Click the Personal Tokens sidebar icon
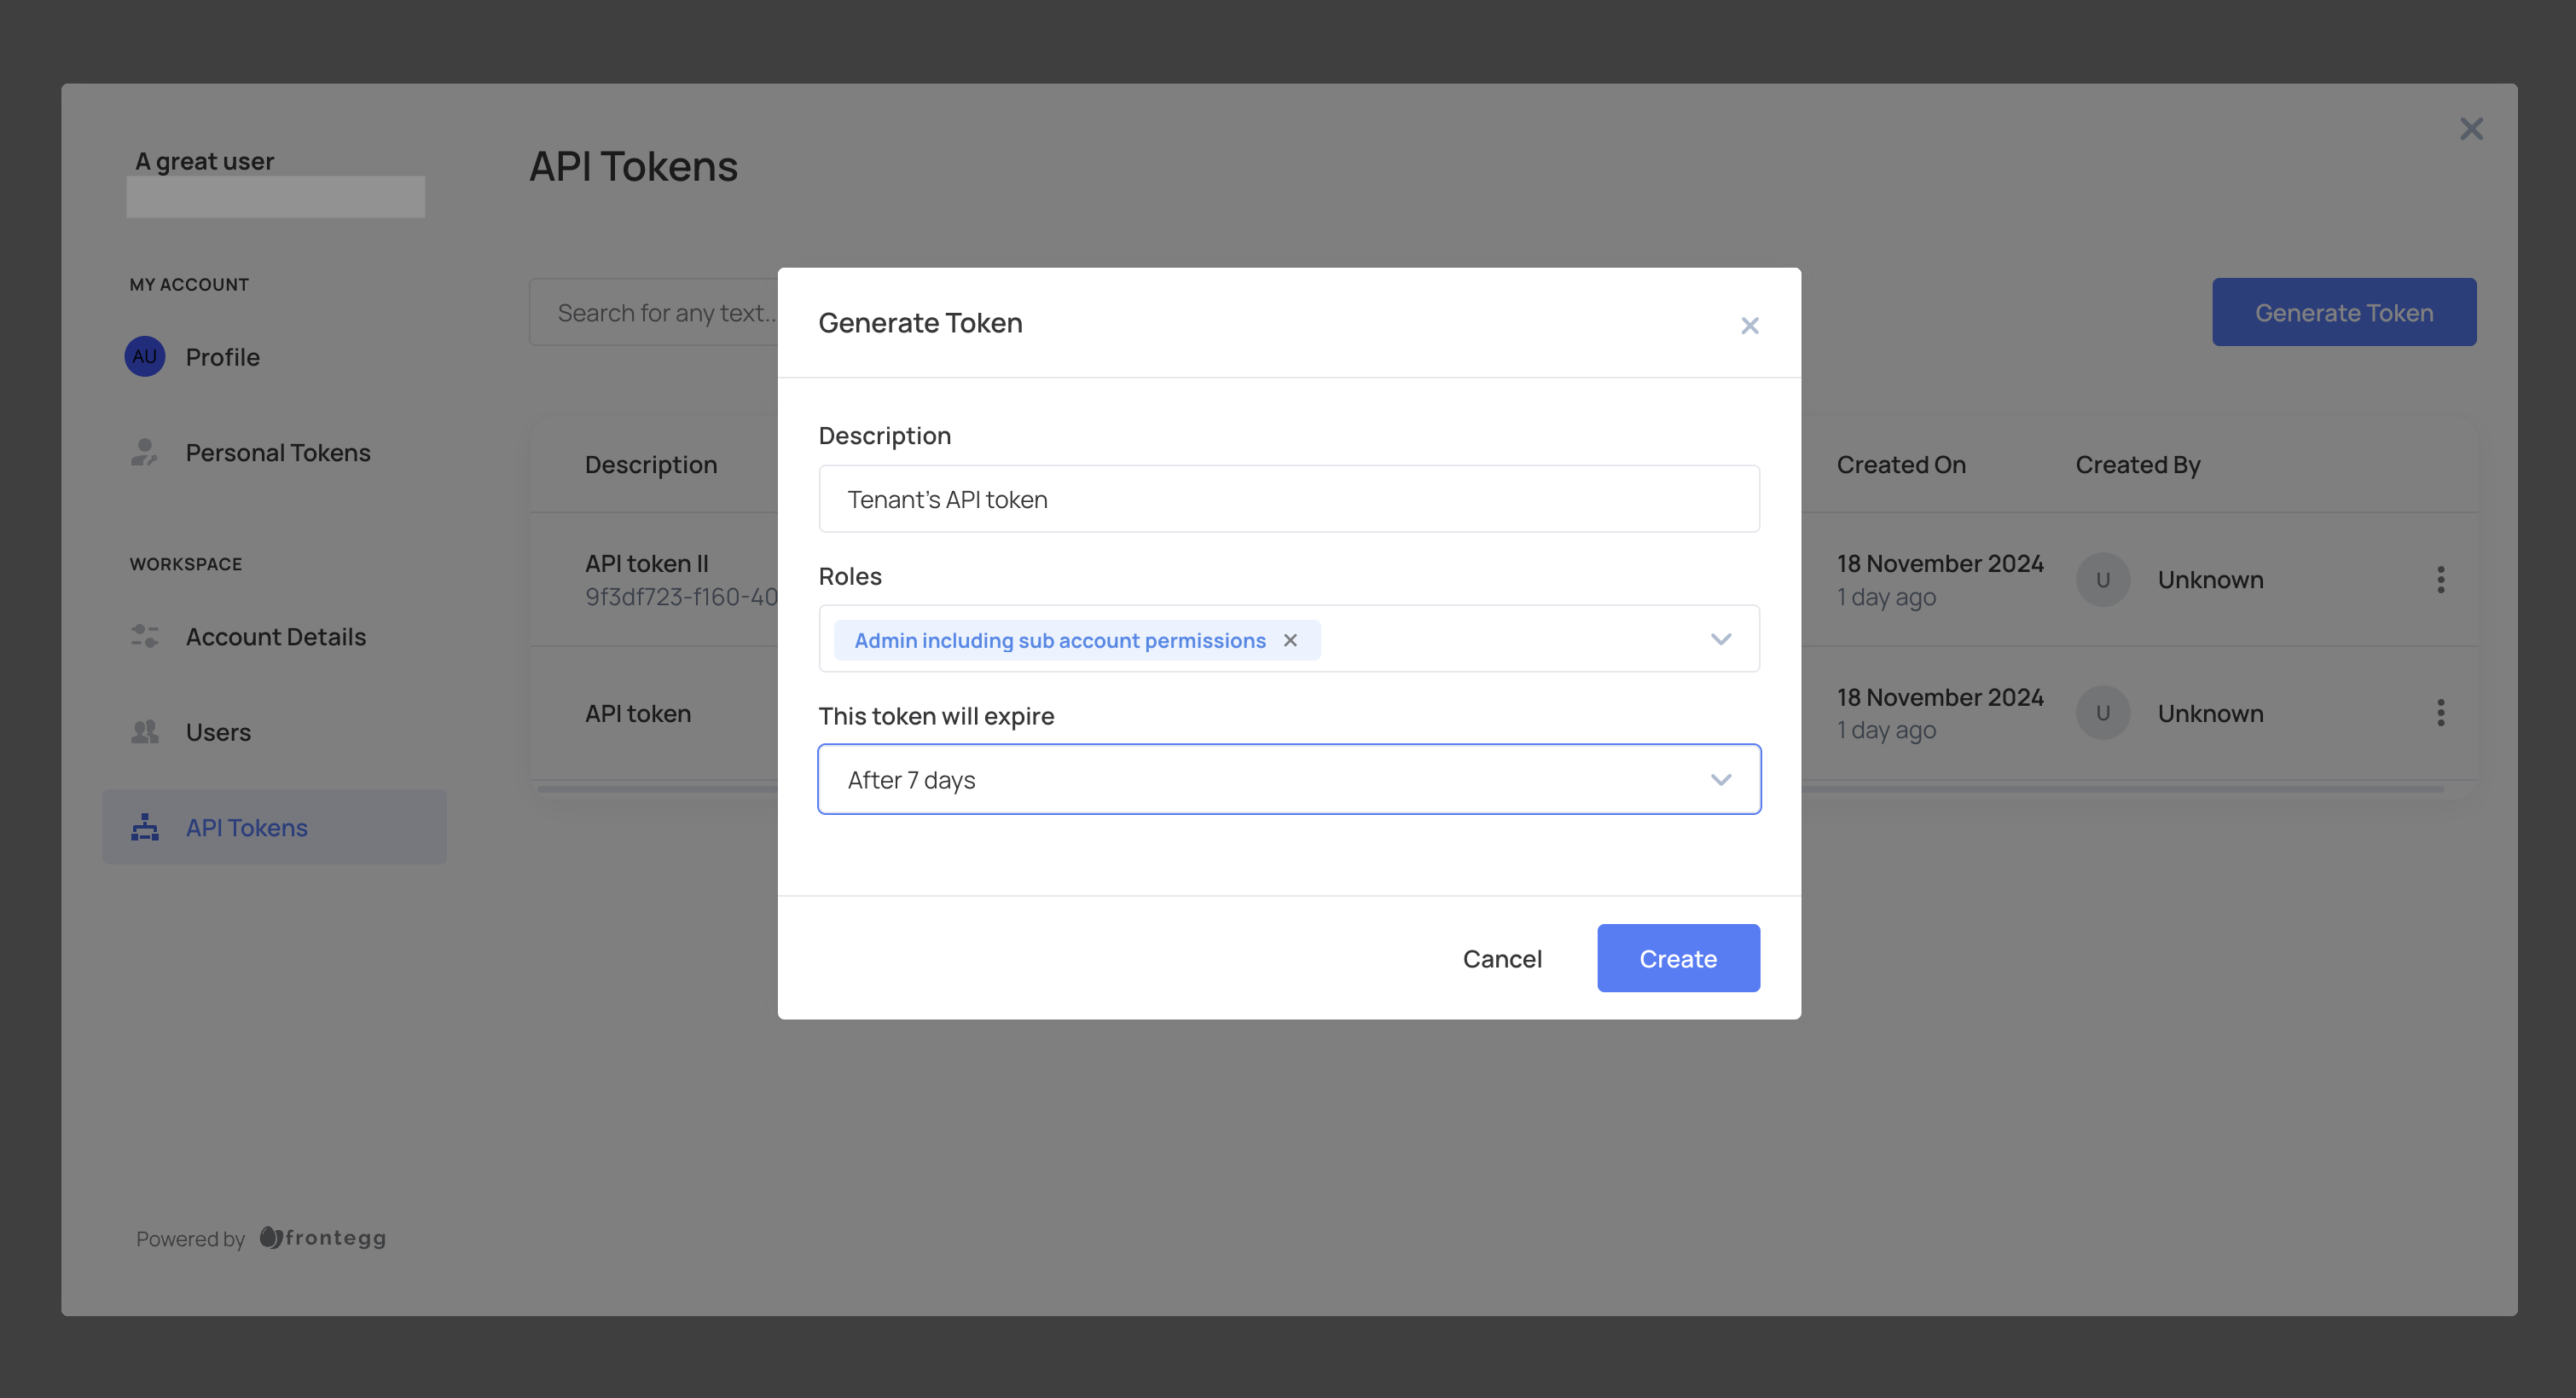The image size is (2576, 1398). [145, 453]
